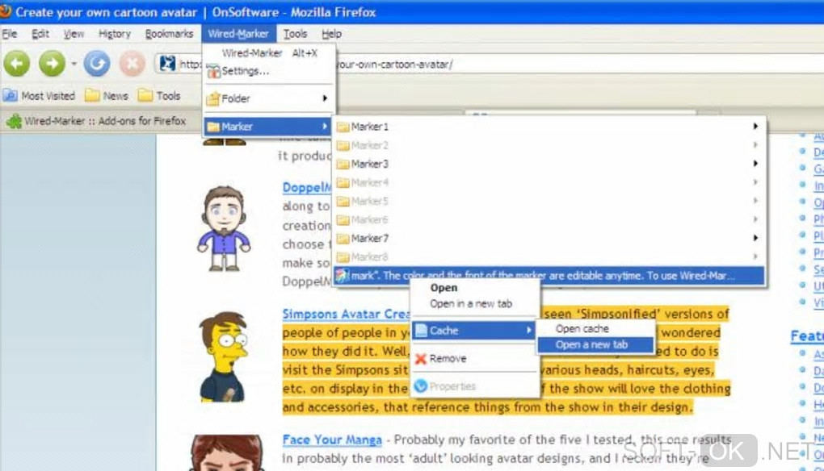The width and height of the screenshot is (824, 471).
Task: Open the DoppelMe link
Action: click(x=307, y=188)
